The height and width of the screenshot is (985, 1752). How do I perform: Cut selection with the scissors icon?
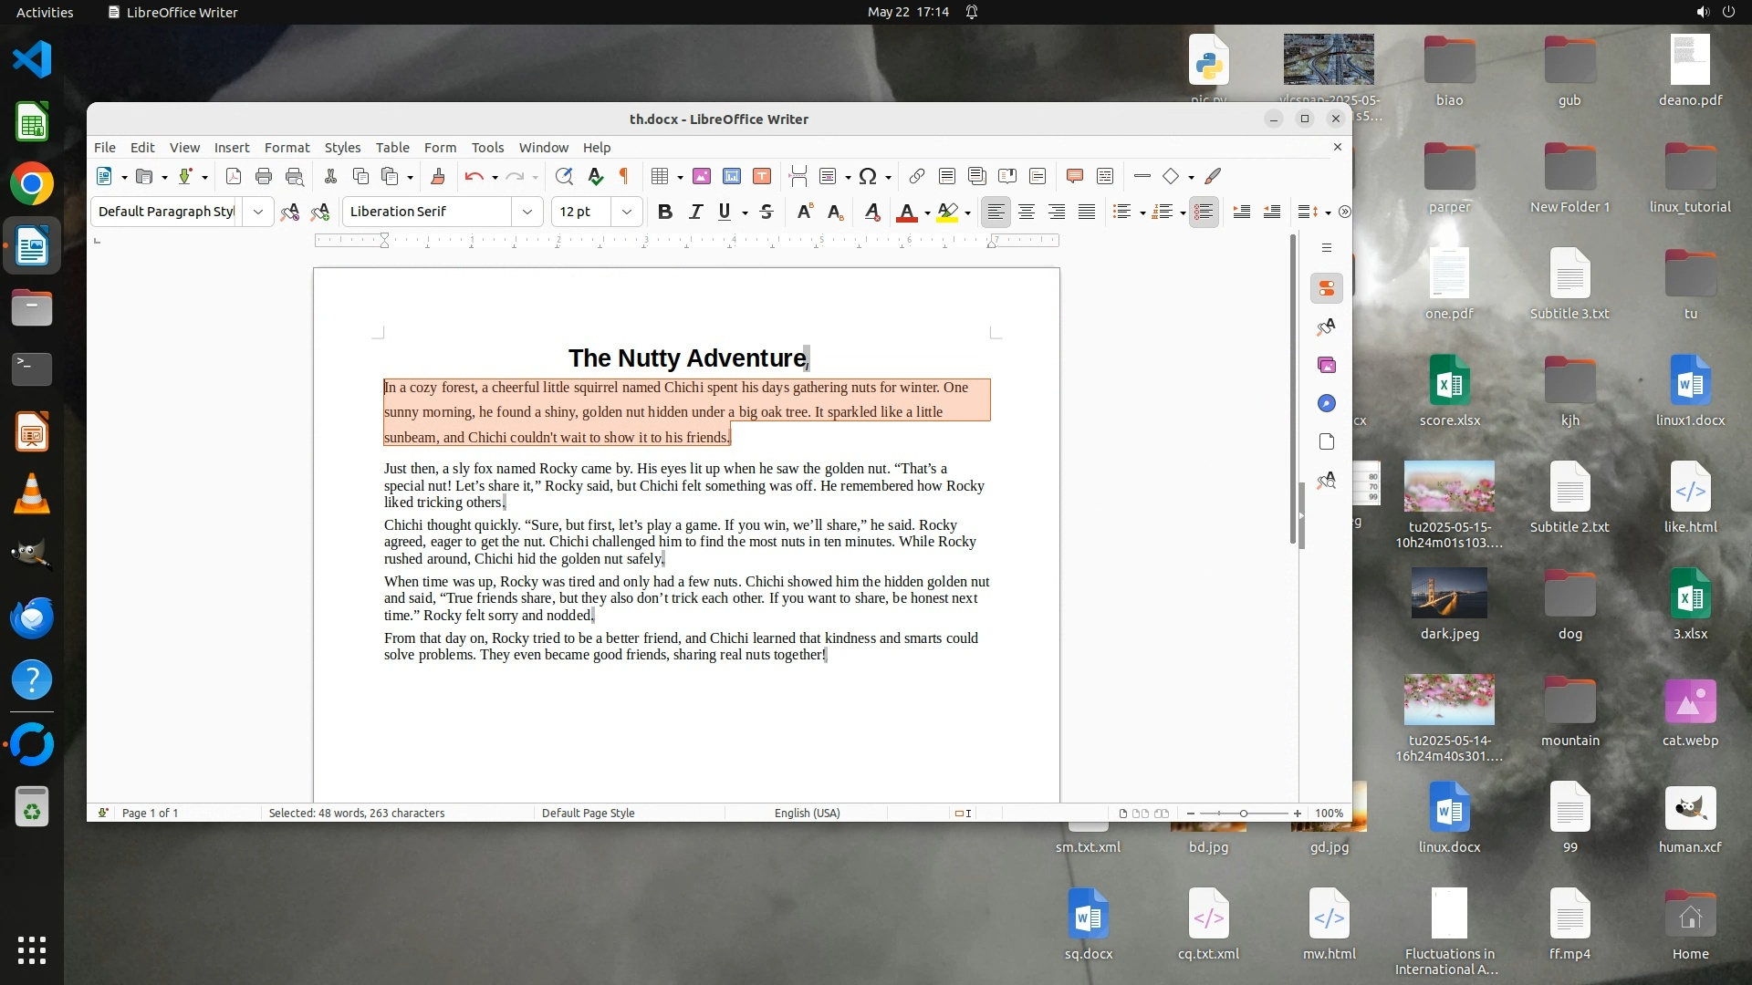coord(330,177)
